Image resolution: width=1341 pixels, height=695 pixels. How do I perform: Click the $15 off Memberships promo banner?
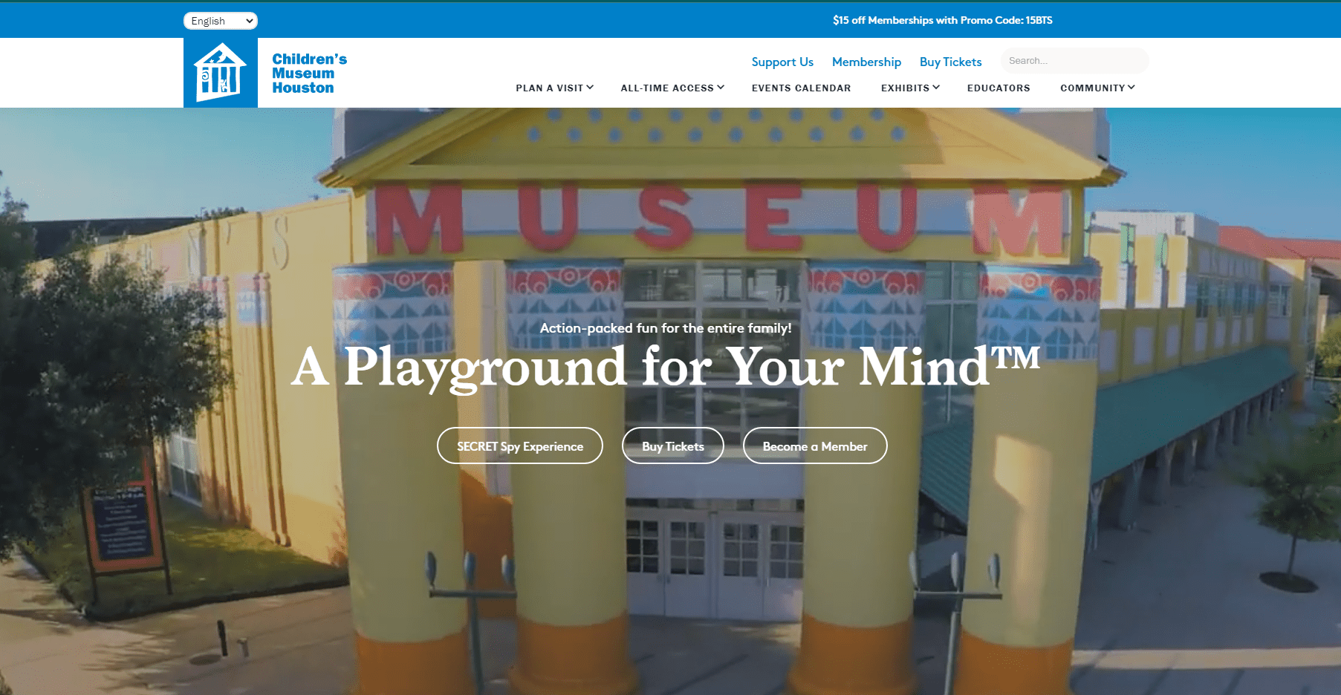942,20
